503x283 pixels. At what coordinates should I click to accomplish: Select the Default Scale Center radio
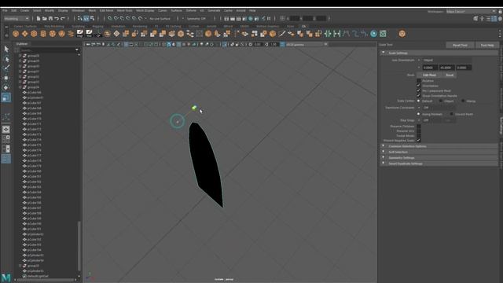click(x=419, y=101)
